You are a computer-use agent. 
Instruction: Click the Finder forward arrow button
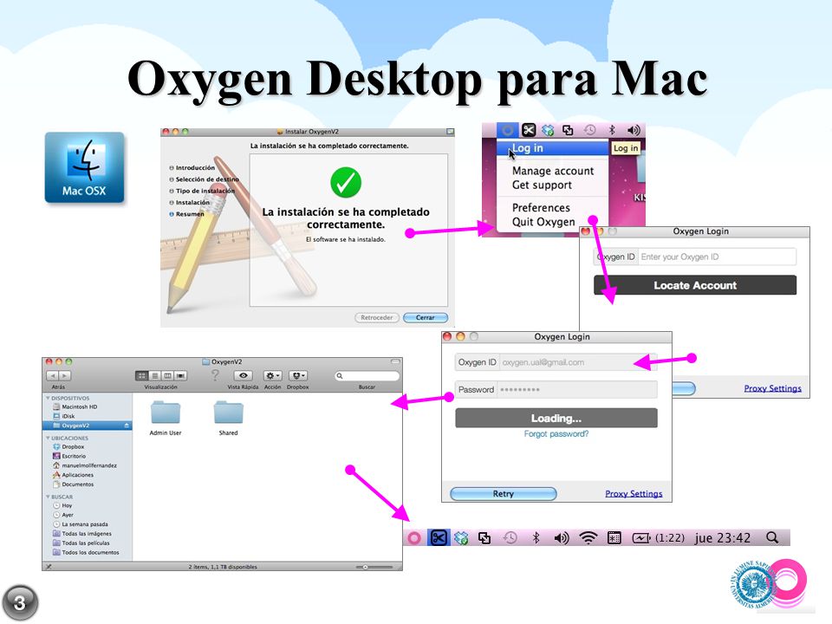(65, 375)
